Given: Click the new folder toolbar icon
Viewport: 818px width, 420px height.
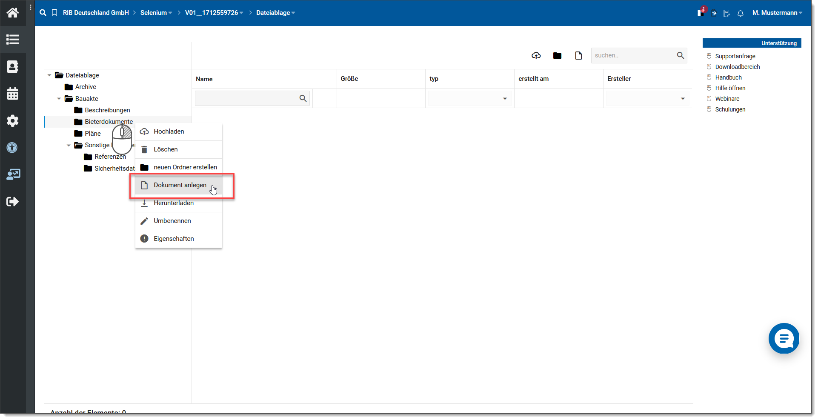Looking at the screenshot, I should [x=557, y=56].
